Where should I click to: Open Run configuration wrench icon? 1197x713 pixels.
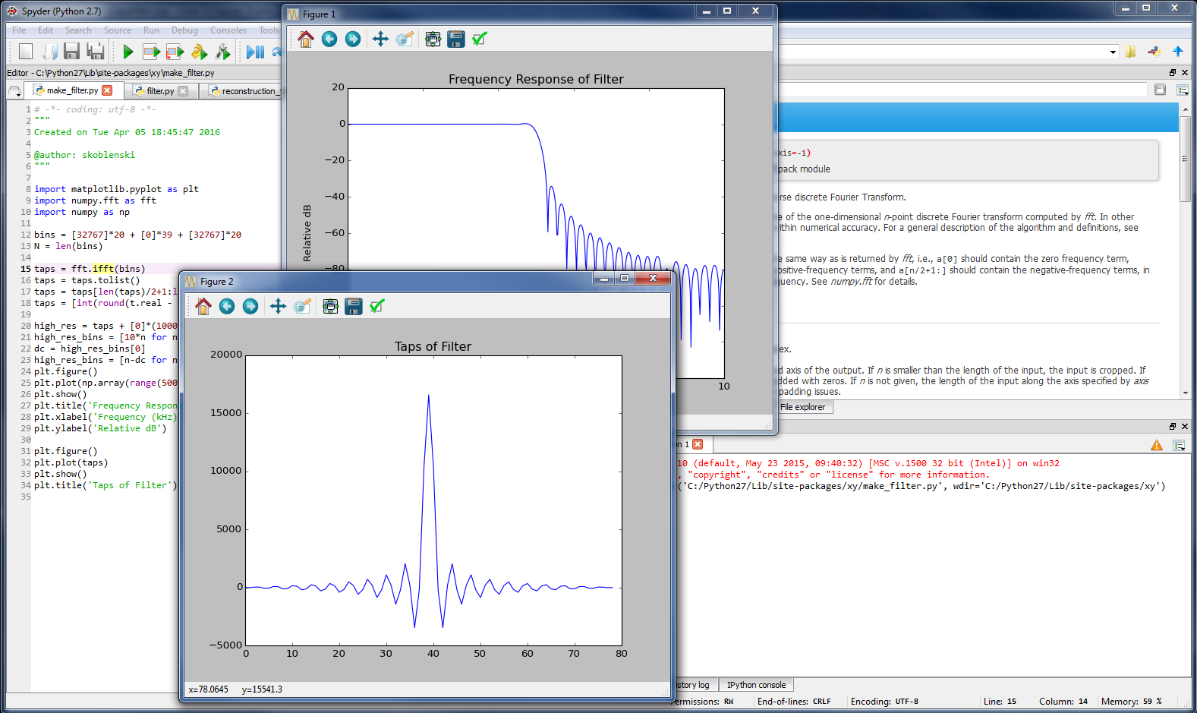[x=222, y=52]
